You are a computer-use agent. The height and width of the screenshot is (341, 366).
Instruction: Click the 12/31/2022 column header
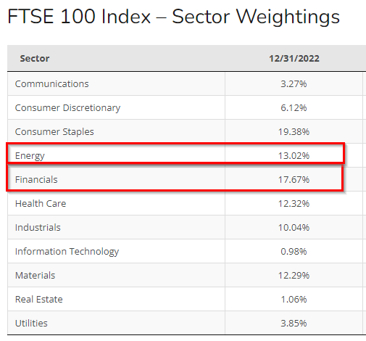point(294,58)
